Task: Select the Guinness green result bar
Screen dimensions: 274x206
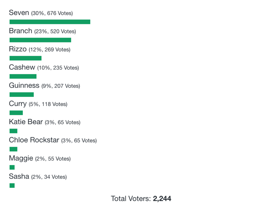Action: [22, 95]
